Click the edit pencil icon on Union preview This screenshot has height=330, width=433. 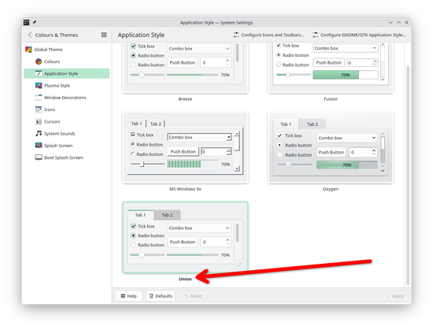pos(239,265)
